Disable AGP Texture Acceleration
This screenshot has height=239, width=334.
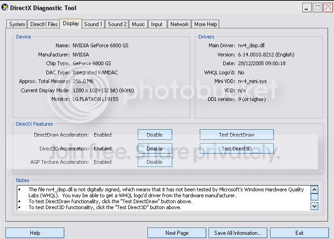coord(155,162)
